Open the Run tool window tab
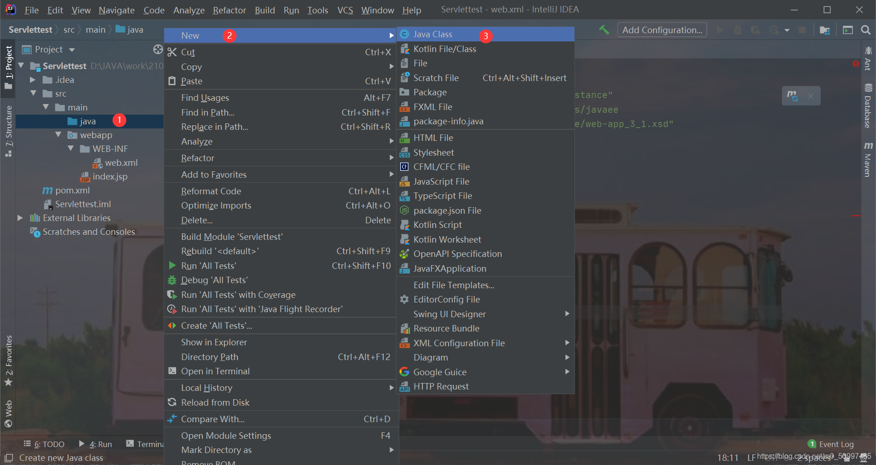This screenshot has height=465, width=876. pos(95,444)
